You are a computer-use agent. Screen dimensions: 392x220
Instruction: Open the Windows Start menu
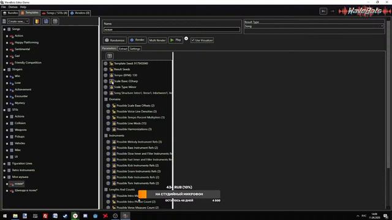[5, 216]
